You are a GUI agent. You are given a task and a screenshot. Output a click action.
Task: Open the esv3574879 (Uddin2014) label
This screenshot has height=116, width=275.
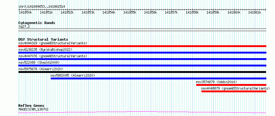click(x=216, y=82)
